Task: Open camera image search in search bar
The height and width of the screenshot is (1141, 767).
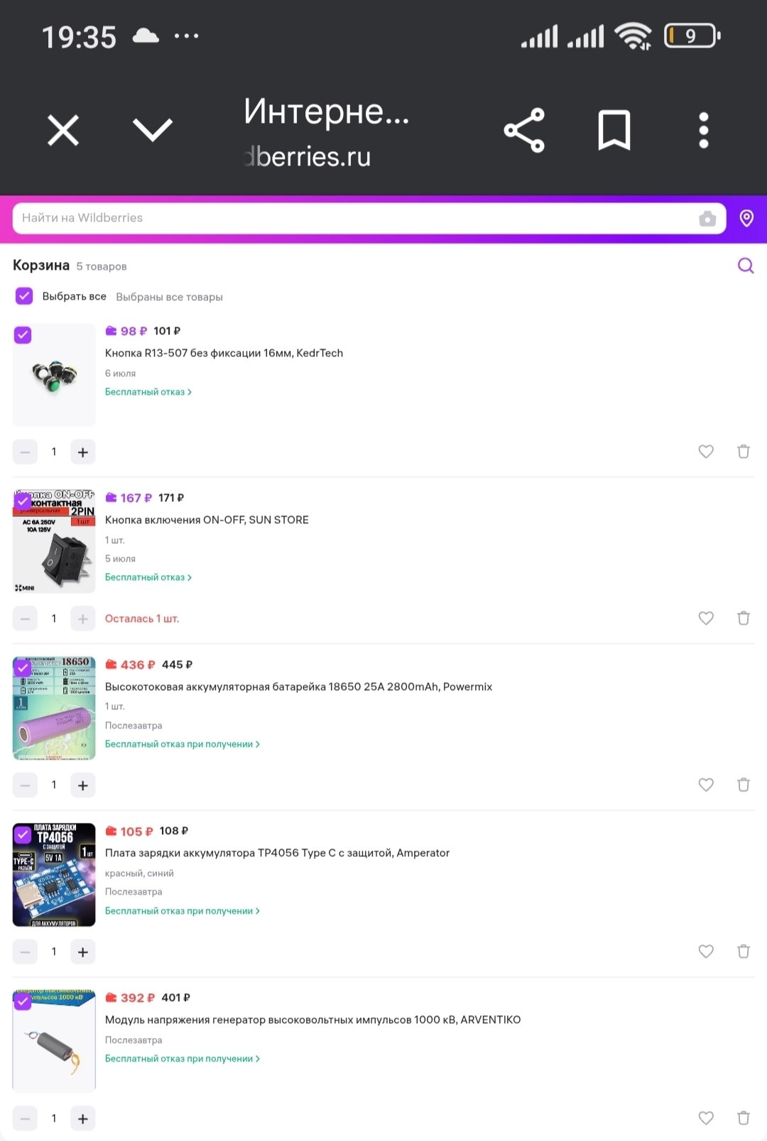Action: pyautogui.click(x=707, y=218)
